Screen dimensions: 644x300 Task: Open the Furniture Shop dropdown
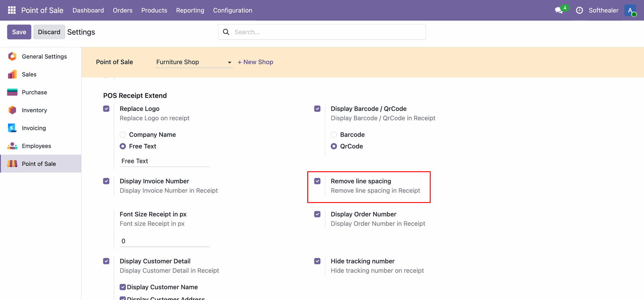(194, 62)
